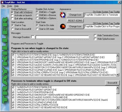Enable Activate on launch checkbox
122x112 pixels.
(x=12, y=15)
